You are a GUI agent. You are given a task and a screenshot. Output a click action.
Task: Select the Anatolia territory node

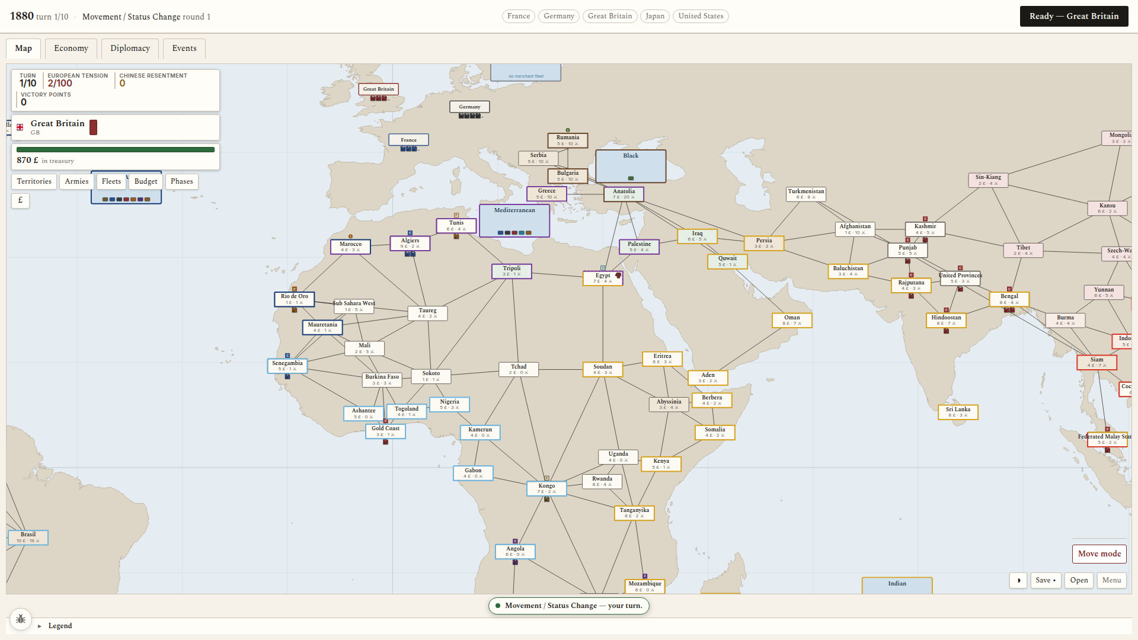tap(624, 194)
